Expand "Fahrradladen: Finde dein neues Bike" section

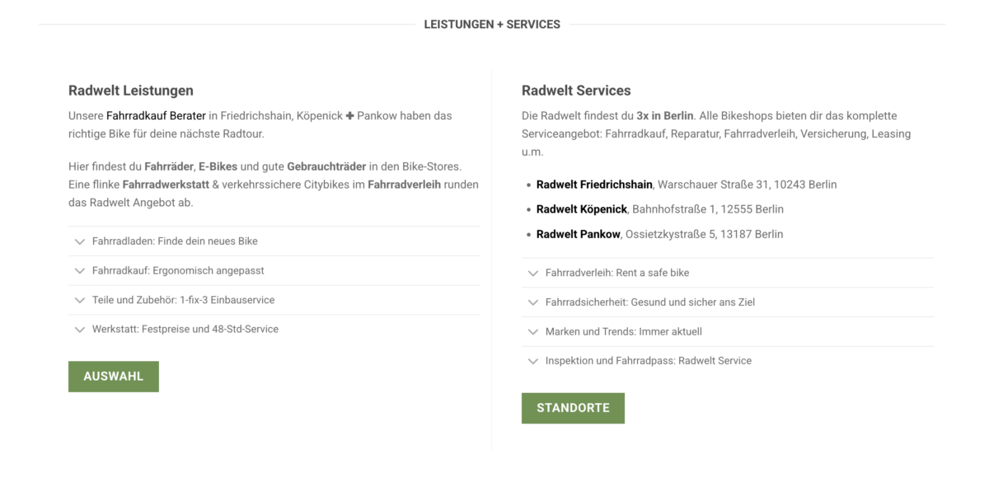[175, 241]
